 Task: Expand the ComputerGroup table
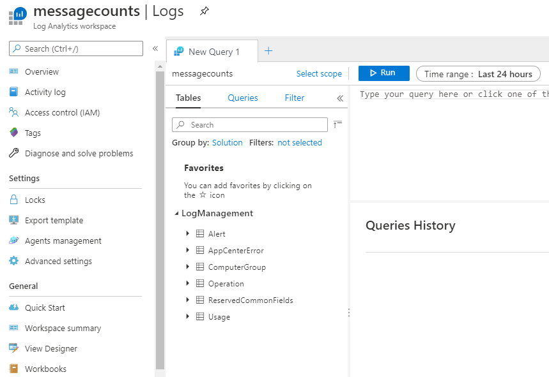tap(188, 267)
